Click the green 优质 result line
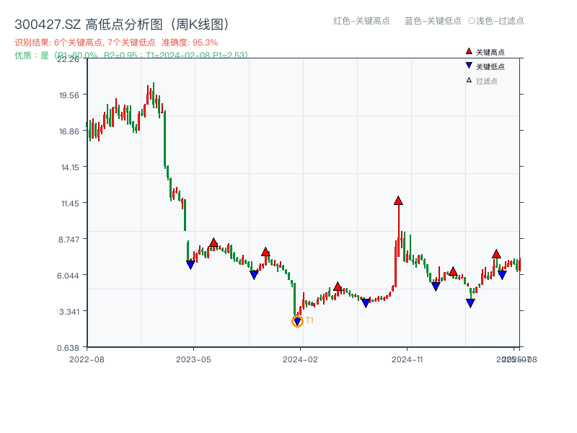The width and height of the screenshot is (577, 433). [x=131, y=55]
